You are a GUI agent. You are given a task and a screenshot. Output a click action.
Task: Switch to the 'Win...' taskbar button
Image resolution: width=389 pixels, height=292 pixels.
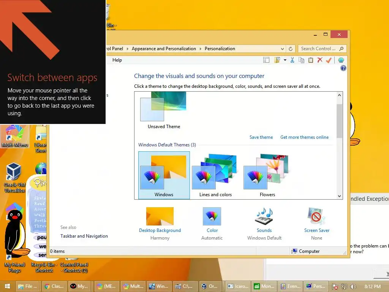(159, 286)
